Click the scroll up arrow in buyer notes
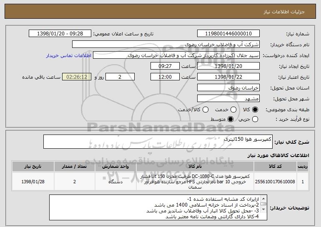The width and height of the screenshot is (321, 227). pyautogui.click(x=263, y=199)
